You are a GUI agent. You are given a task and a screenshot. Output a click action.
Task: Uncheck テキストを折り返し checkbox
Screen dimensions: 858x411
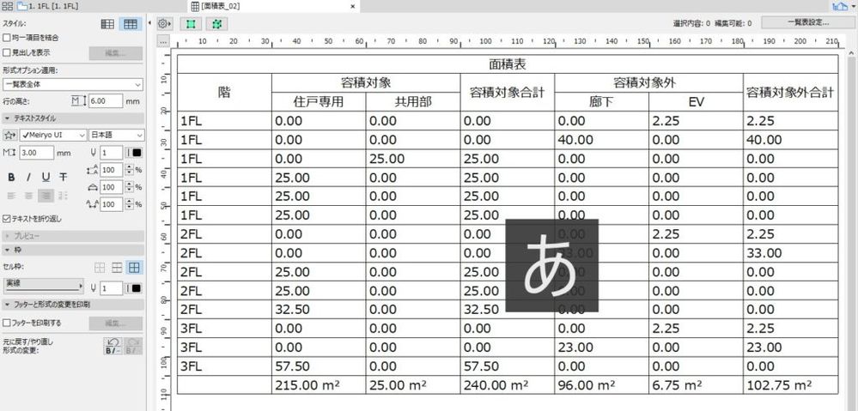click(x=7, y=219)
